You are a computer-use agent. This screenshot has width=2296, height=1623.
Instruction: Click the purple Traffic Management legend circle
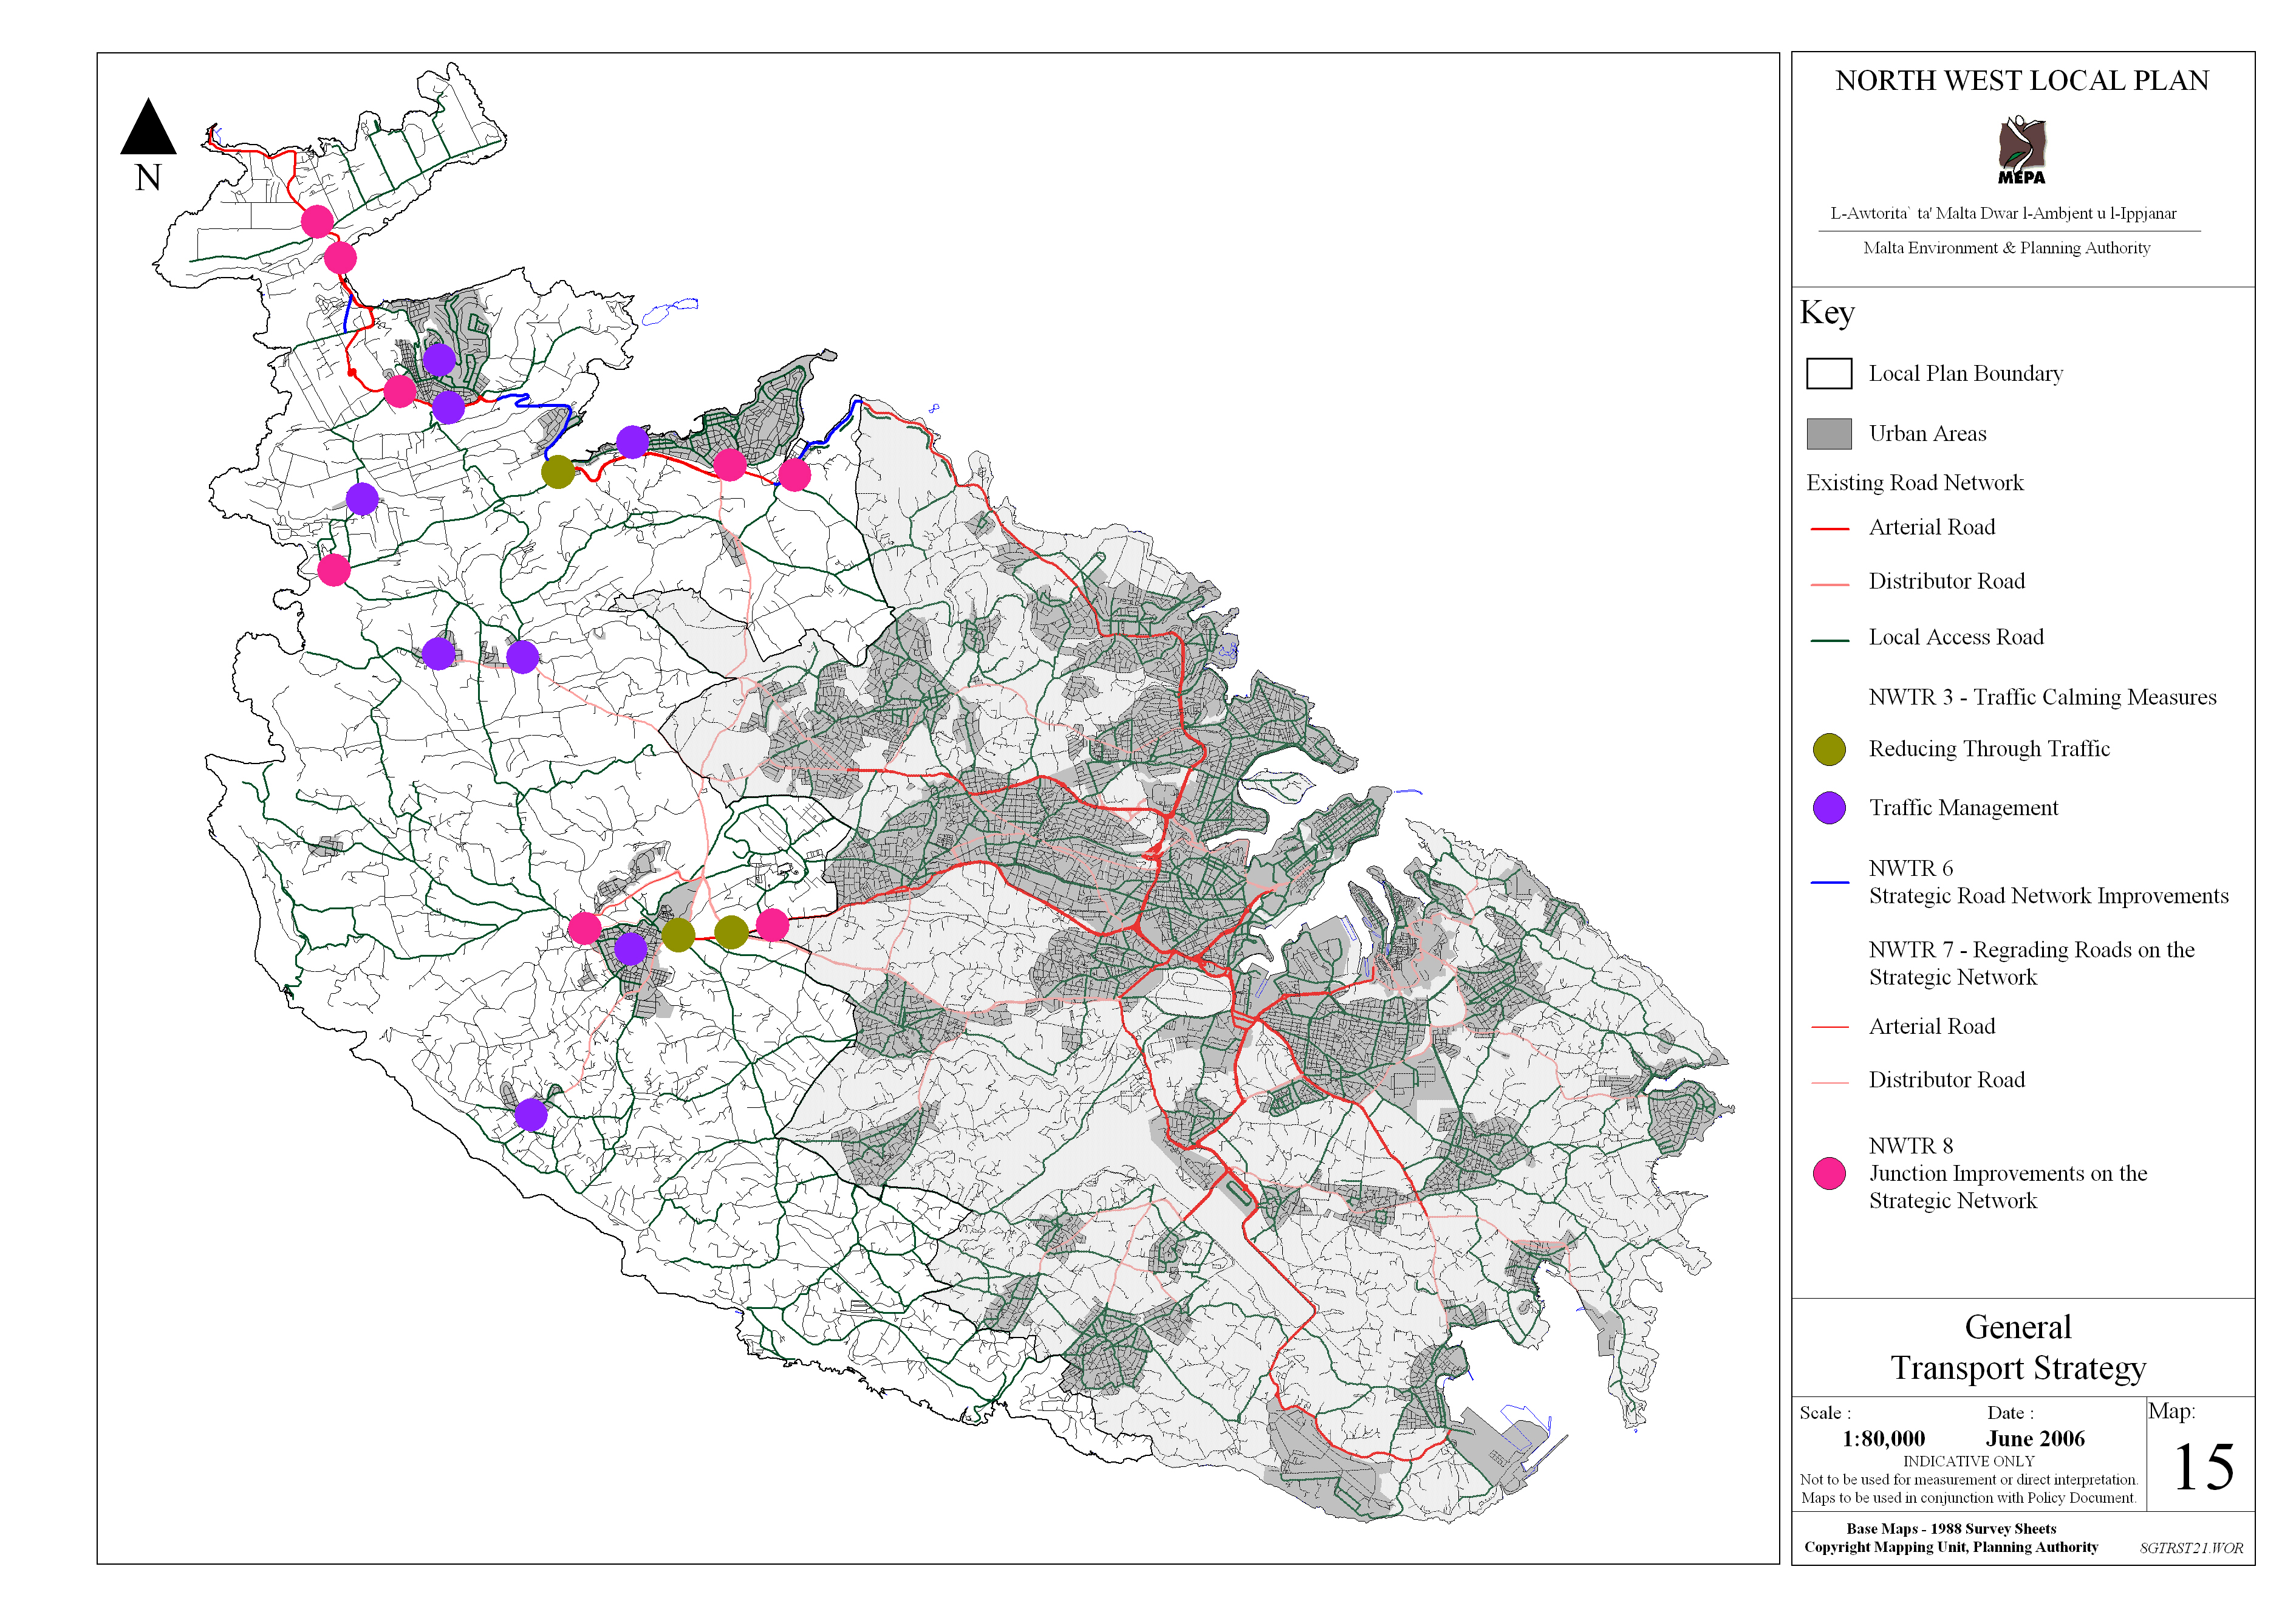tap(1829, 808)
